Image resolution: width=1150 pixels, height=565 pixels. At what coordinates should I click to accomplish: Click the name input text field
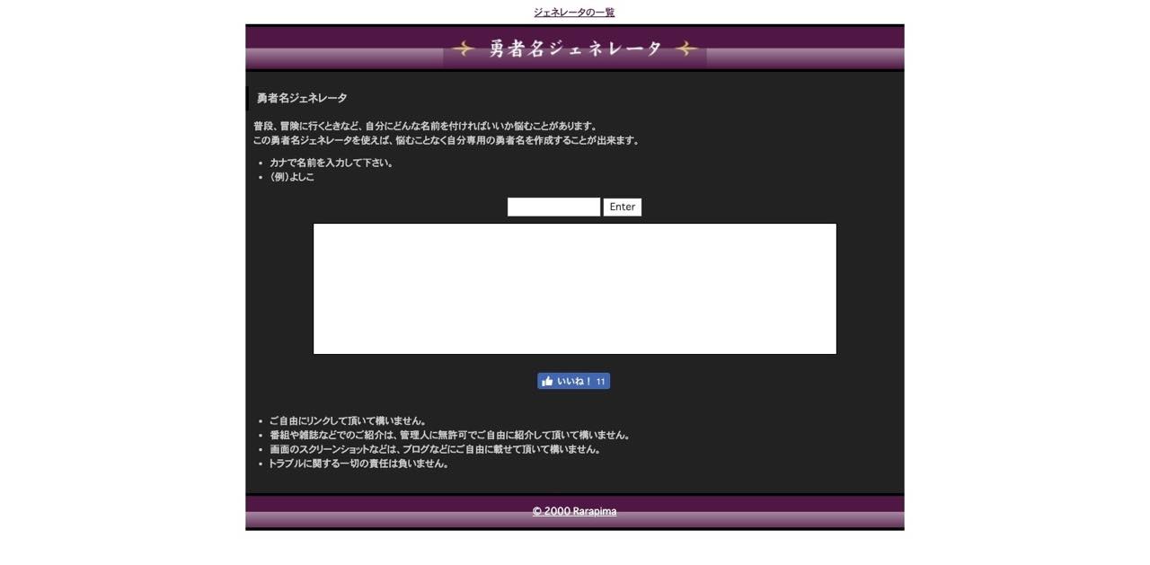pos(553,207)
